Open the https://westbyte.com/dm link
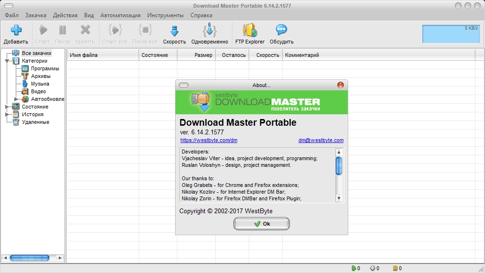 click(x=209, y=140)
